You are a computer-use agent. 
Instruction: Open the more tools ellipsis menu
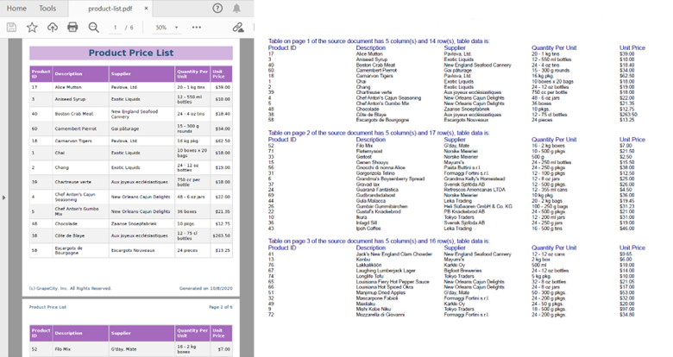(x=197, y=27)
